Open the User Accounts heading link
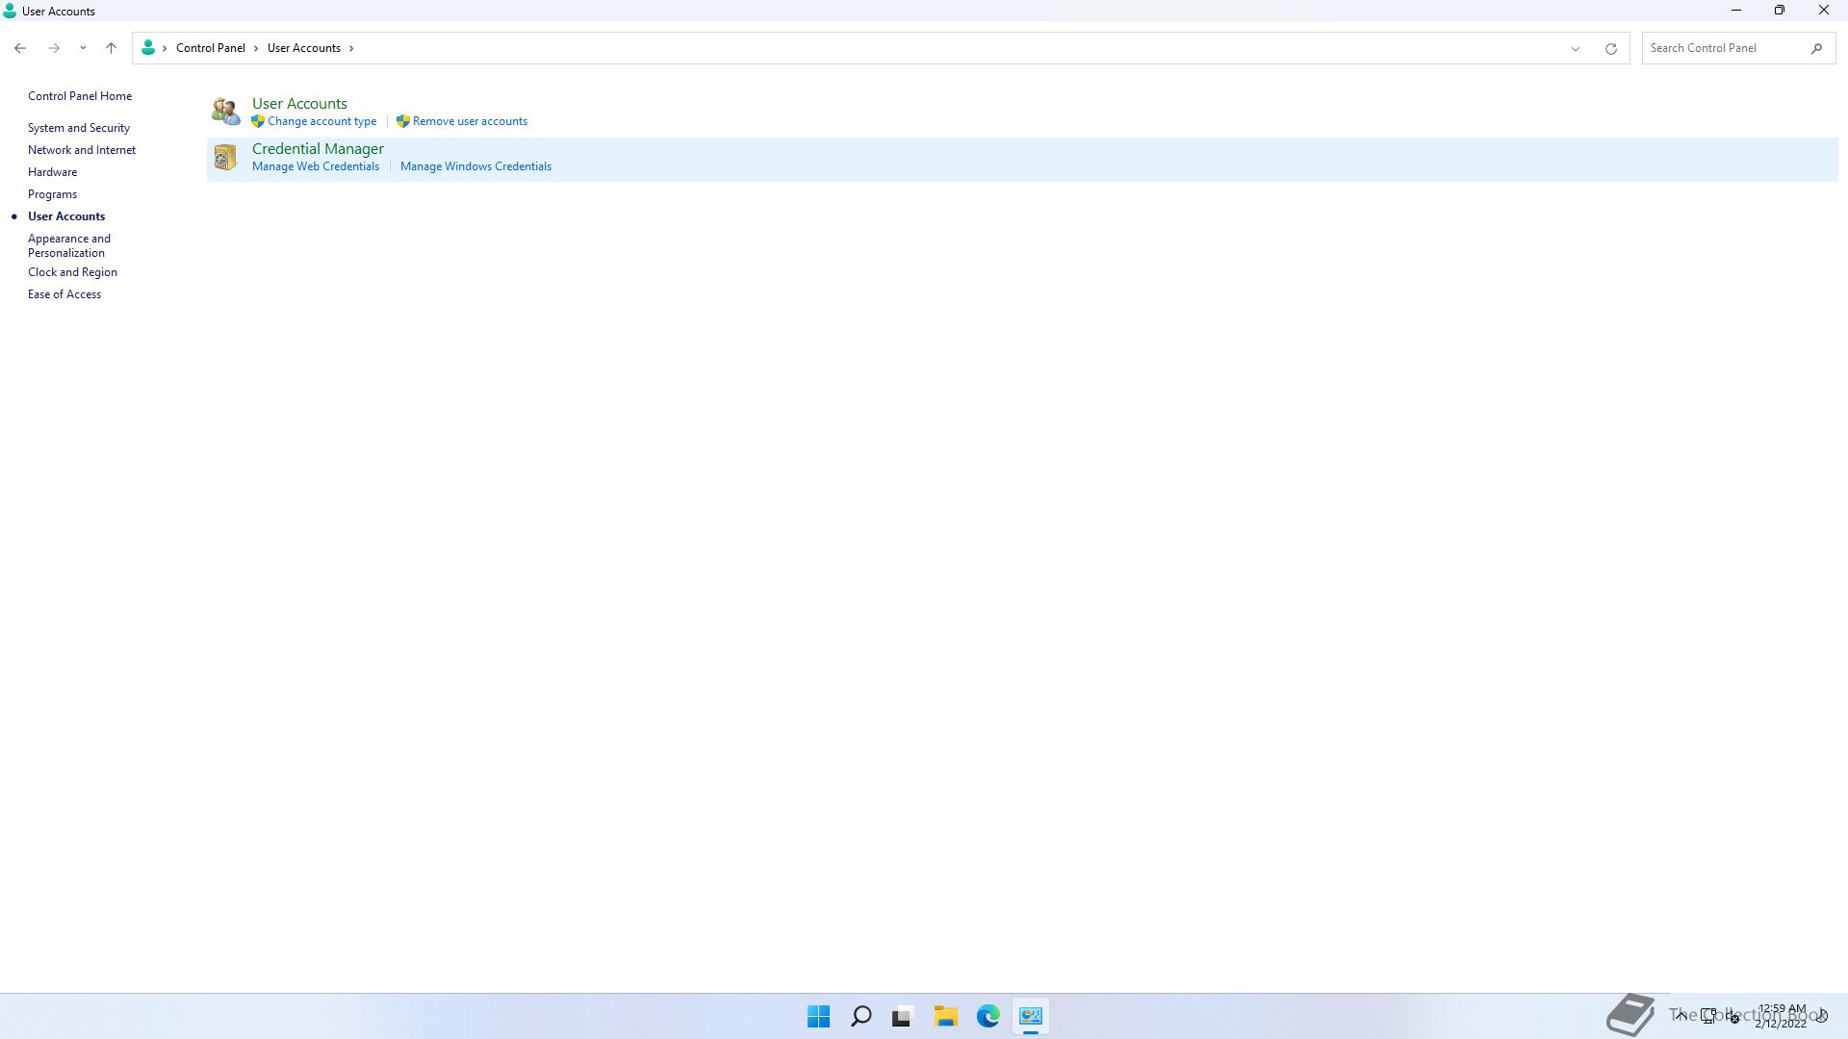Image resolution: width=1848 pixels, height=1039 pixels. click(299, 103)
